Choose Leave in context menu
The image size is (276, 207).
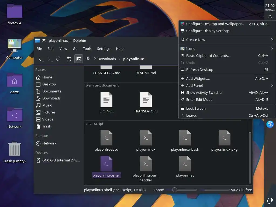click(x=227, y=115)
